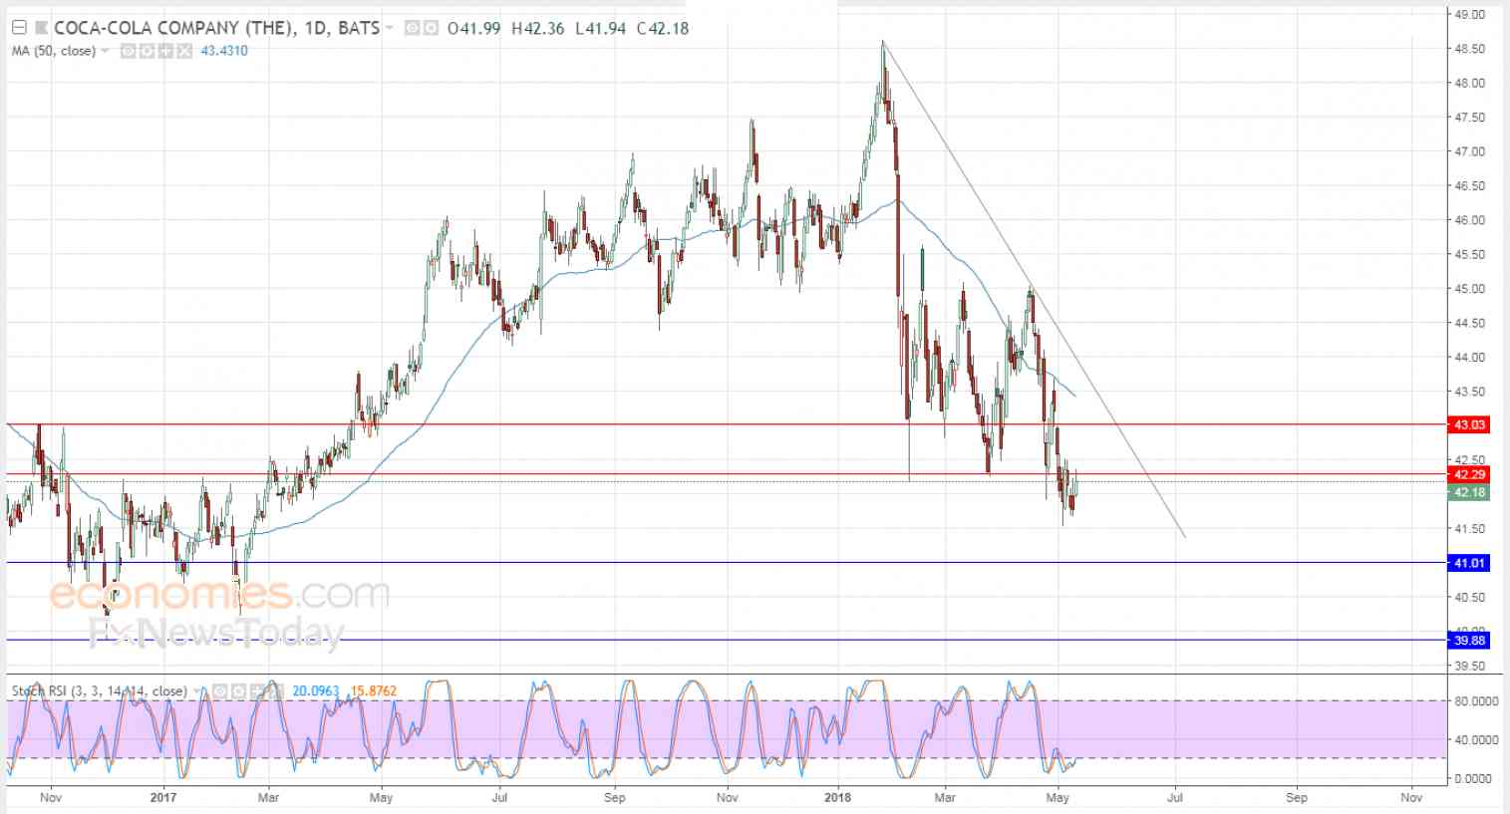Image resolution: width=1510 pixels, height=814 pixels.
Task: Click the blue 39.88 price label
Action: [x=1469, y=641]
